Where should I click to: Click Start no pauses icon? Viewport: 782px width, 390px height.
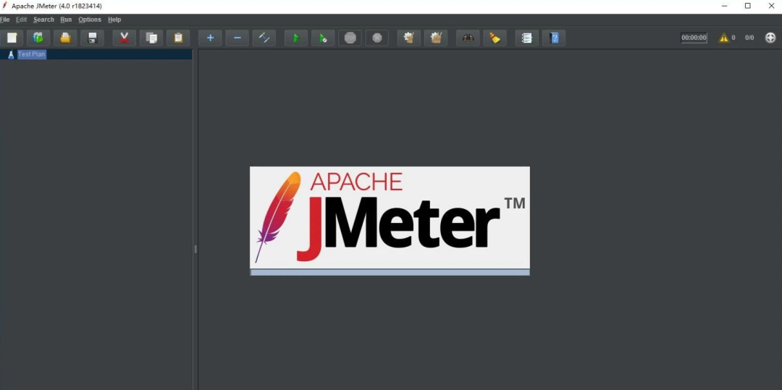tap(323, 38)
